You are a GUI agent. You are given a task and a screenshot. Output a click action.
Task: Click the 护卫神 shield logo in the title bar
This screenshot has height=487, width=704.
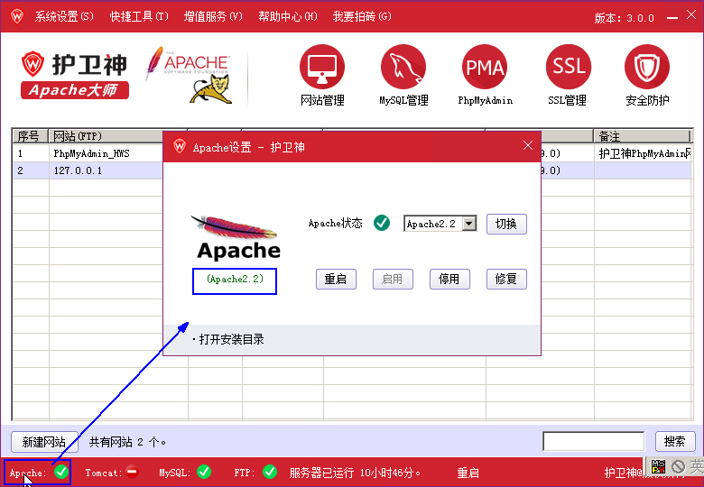[x=17, y=16]
